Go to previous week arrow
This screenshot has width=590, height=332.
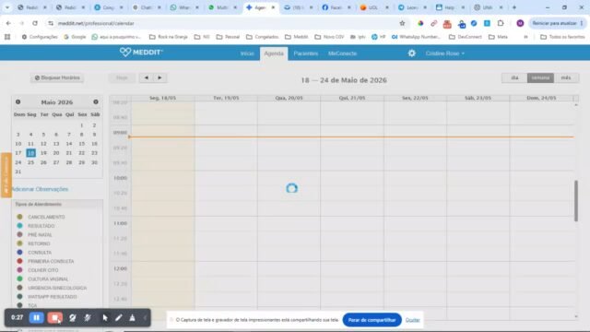pos(146,77)
